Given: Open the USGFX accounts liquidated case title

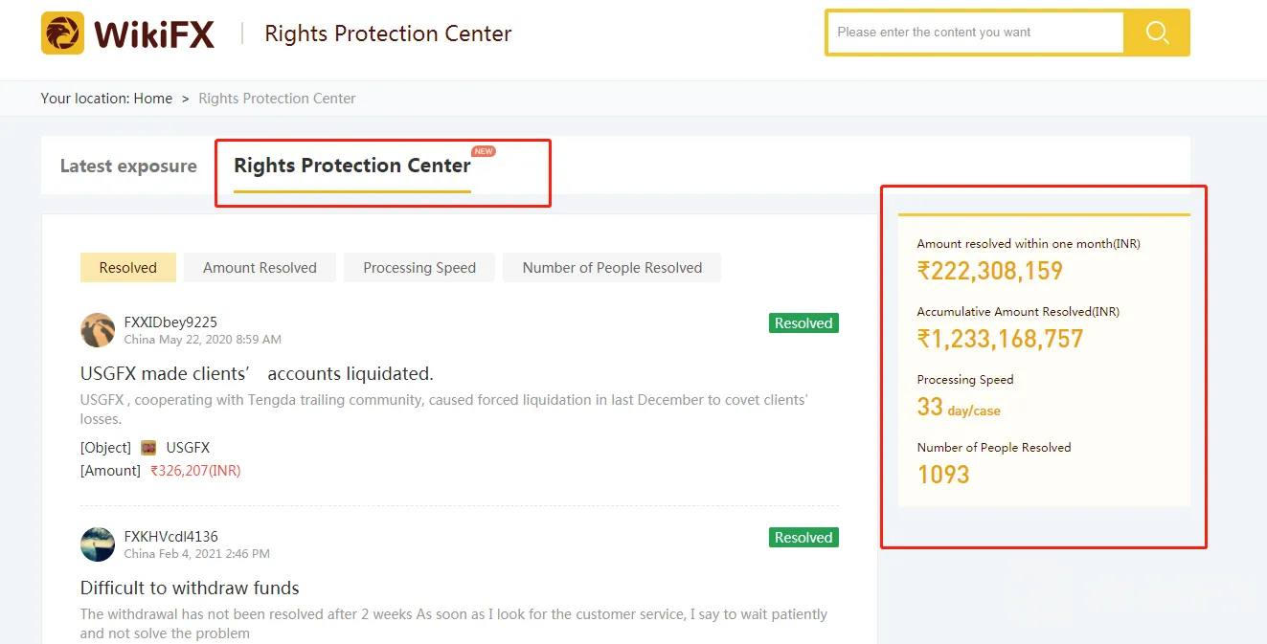Looking at the screenshot, I should (257, 373).
